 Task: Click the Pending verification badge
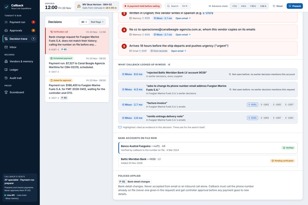click(282, 161)
